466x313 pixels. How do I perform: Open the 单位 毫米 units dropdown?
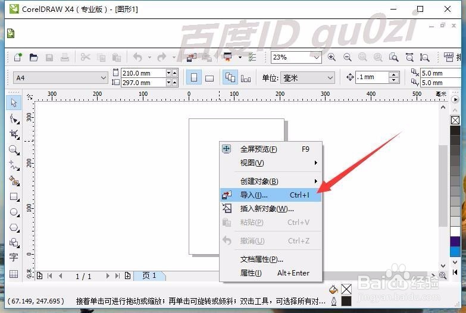[x=330, y=78]
